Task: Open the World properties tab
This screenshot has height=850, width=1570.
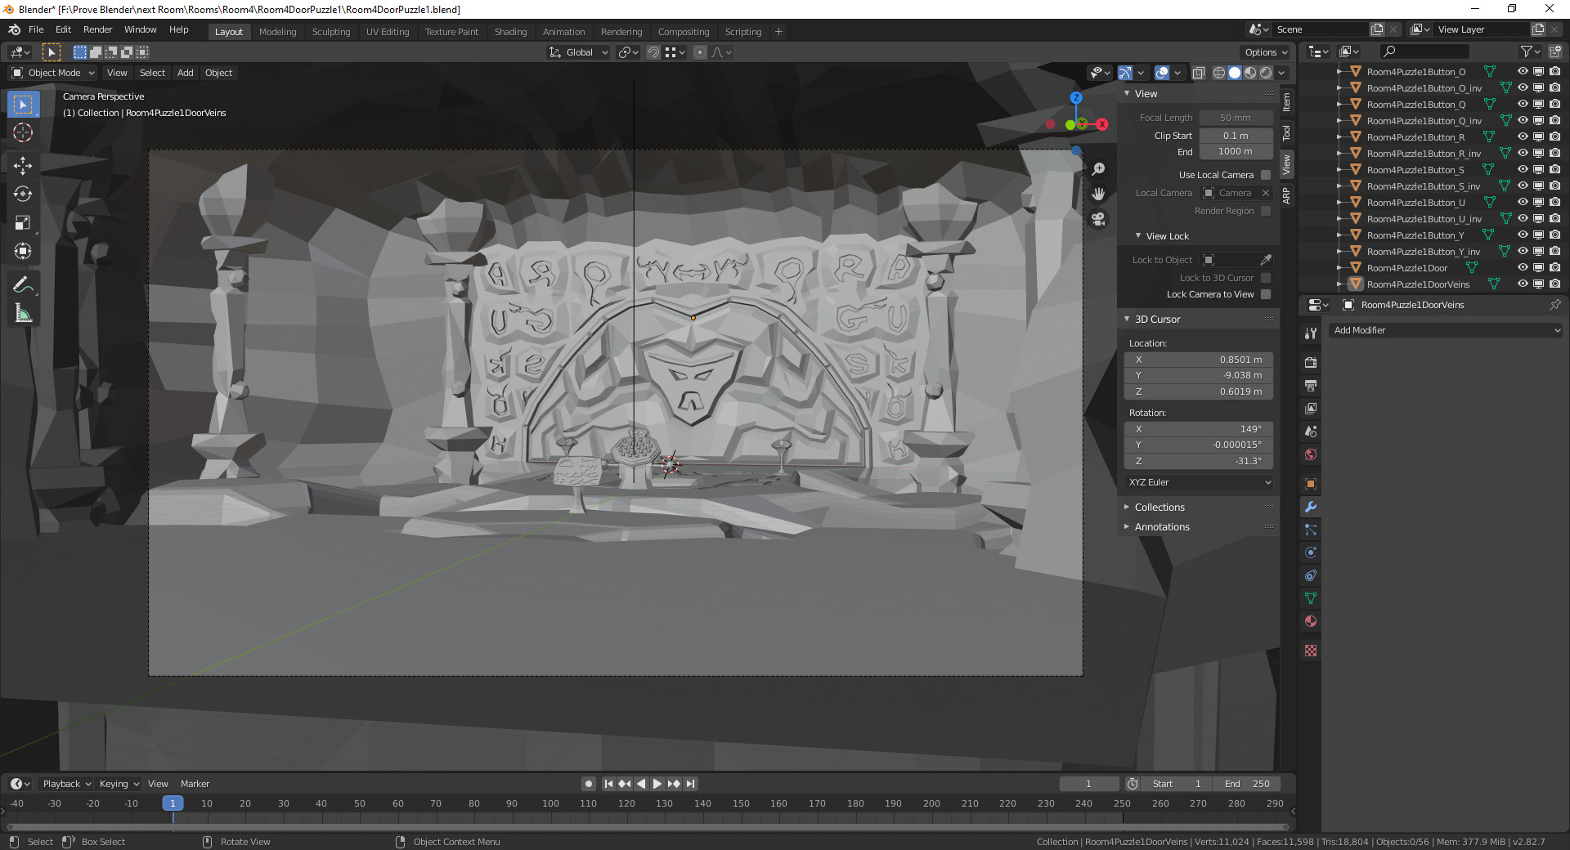Action: (1311, 454)
